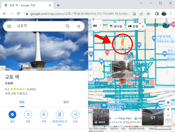Open the 약관 terms link
This screenshot has height=132, width=175.
click(123, 129)
